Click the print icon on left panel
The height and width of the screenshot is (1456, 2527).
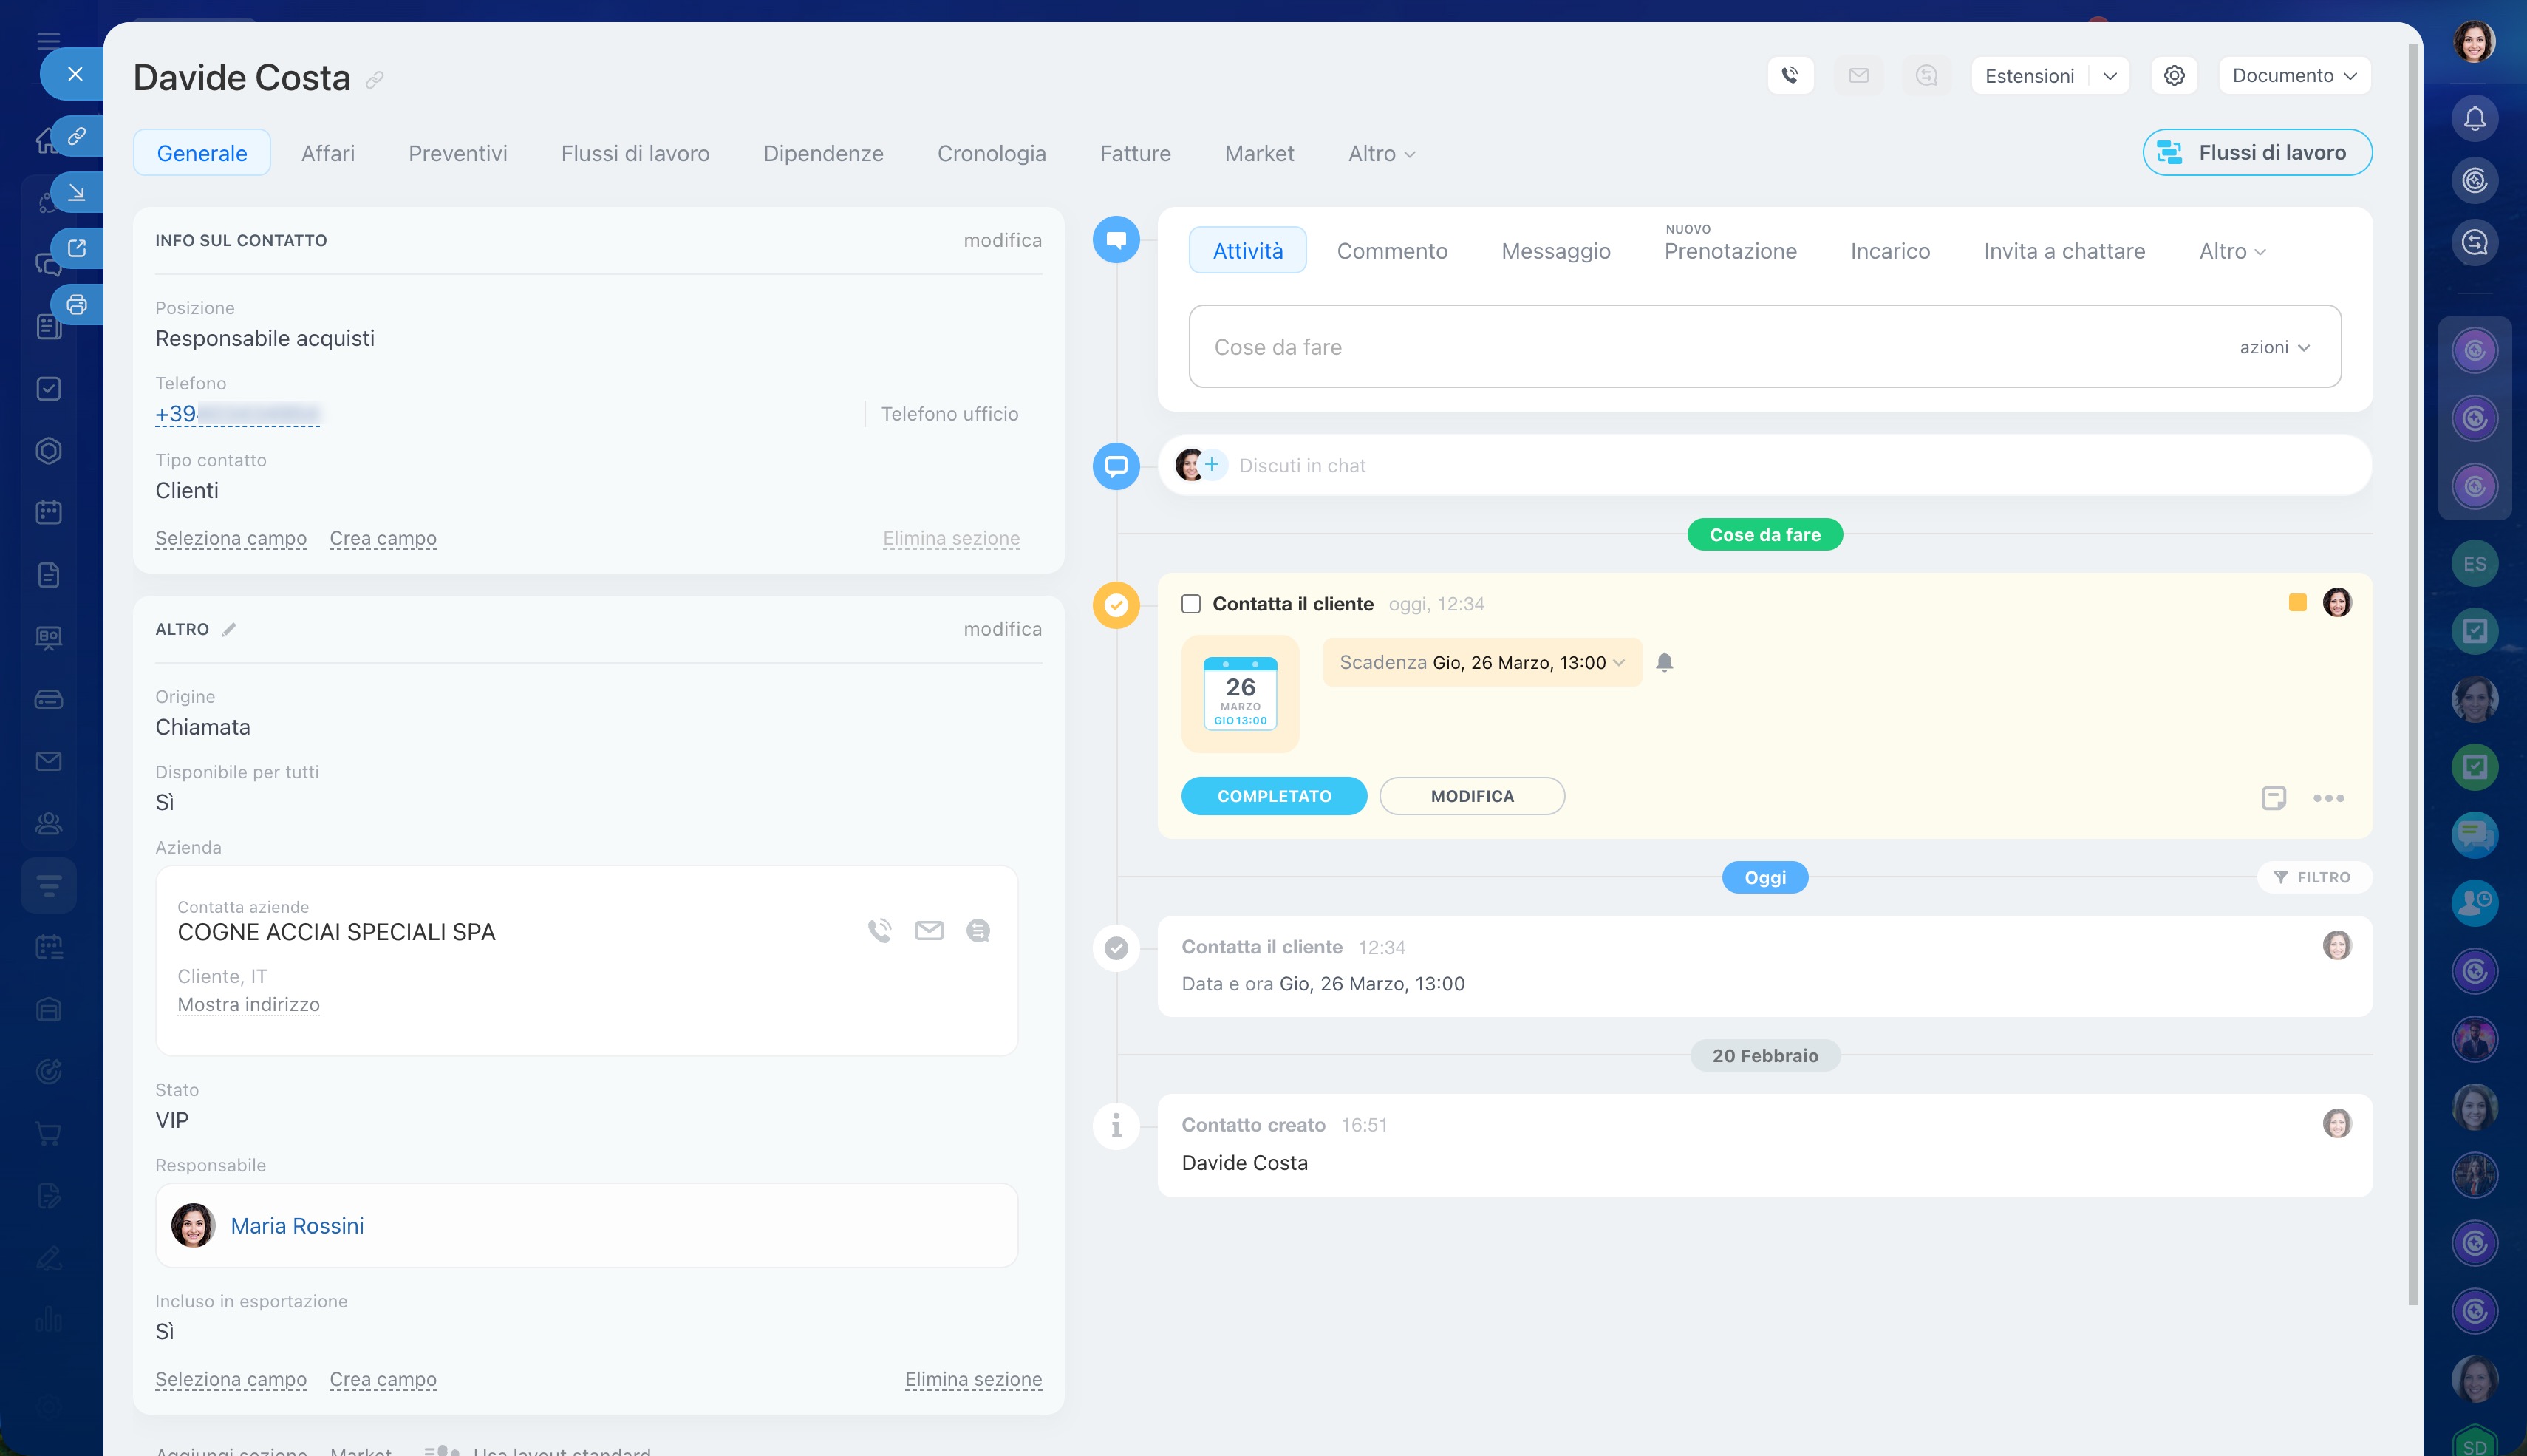pyautogui.click(x=77, y=304)
